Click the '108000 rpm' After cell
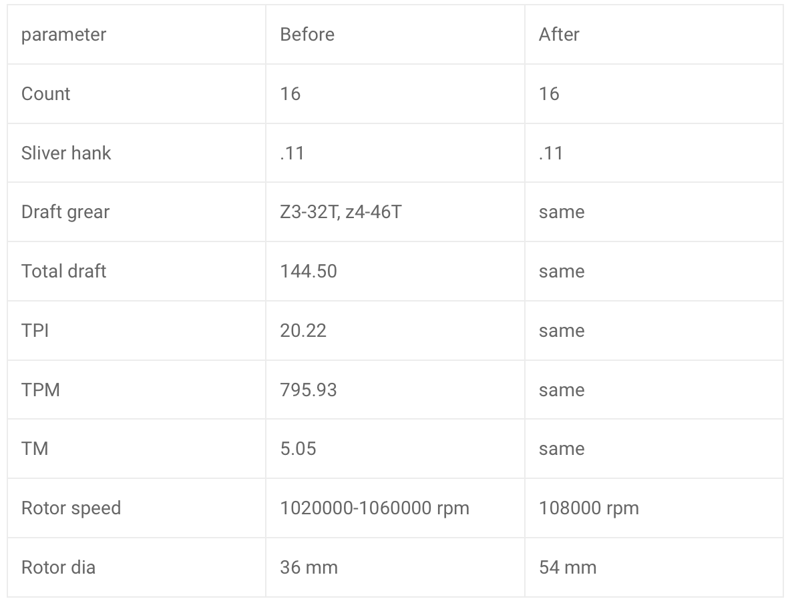The width and height of the screenshot is (796, 607). pos(654,508)
